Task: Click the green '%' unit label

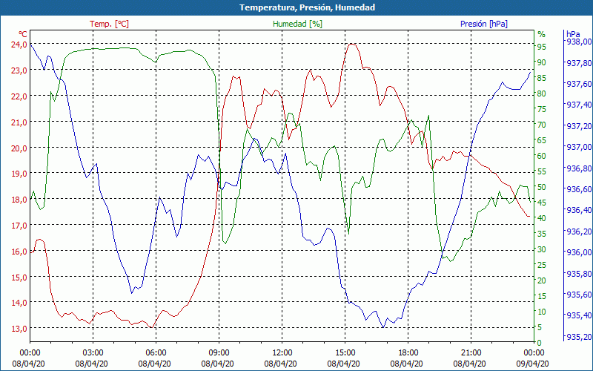Action: [542, 34]
